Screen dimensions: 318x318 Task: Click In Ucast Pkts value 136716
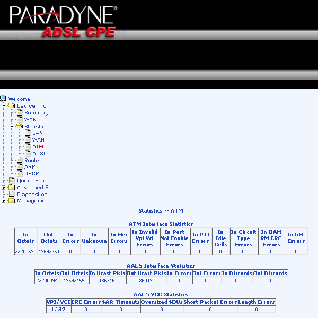[x=107, y=281]
